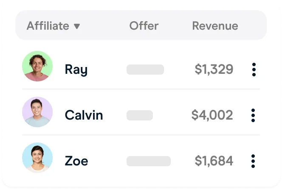This screenshot has width=282, height=190.
Task: Select the Revenue column header
Action: [x=215, y=26]
